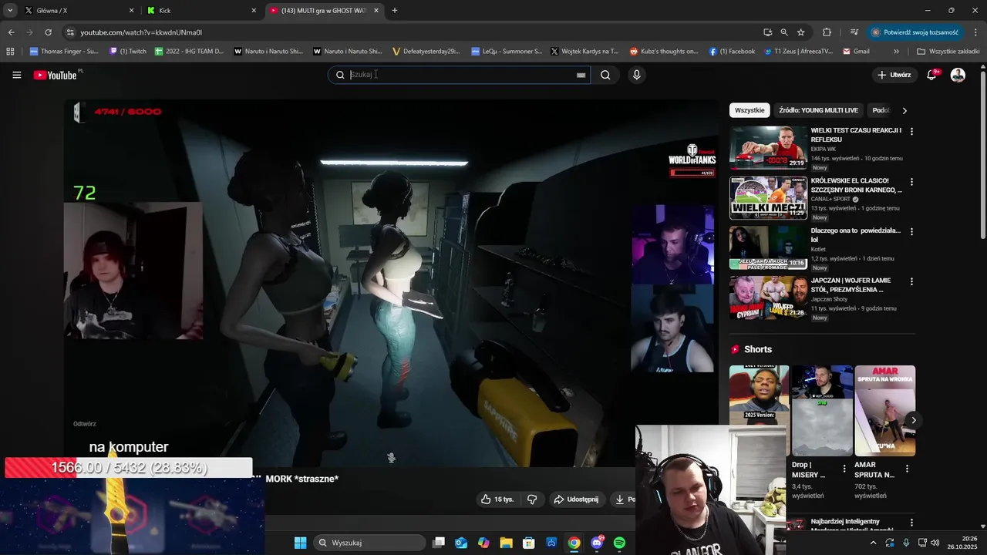Open a new Chrome tab
Screen dimensions: 987x555
(395, 11)
